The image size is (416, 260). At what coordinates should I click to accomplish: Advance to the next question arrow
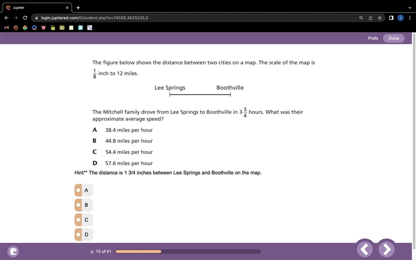pos(387,249)
